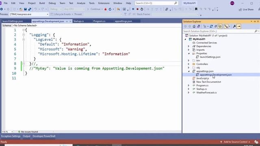Select JavaScript.js in Solution Explorer
This screenshot has height=146, width=260.
pos(202,78)
